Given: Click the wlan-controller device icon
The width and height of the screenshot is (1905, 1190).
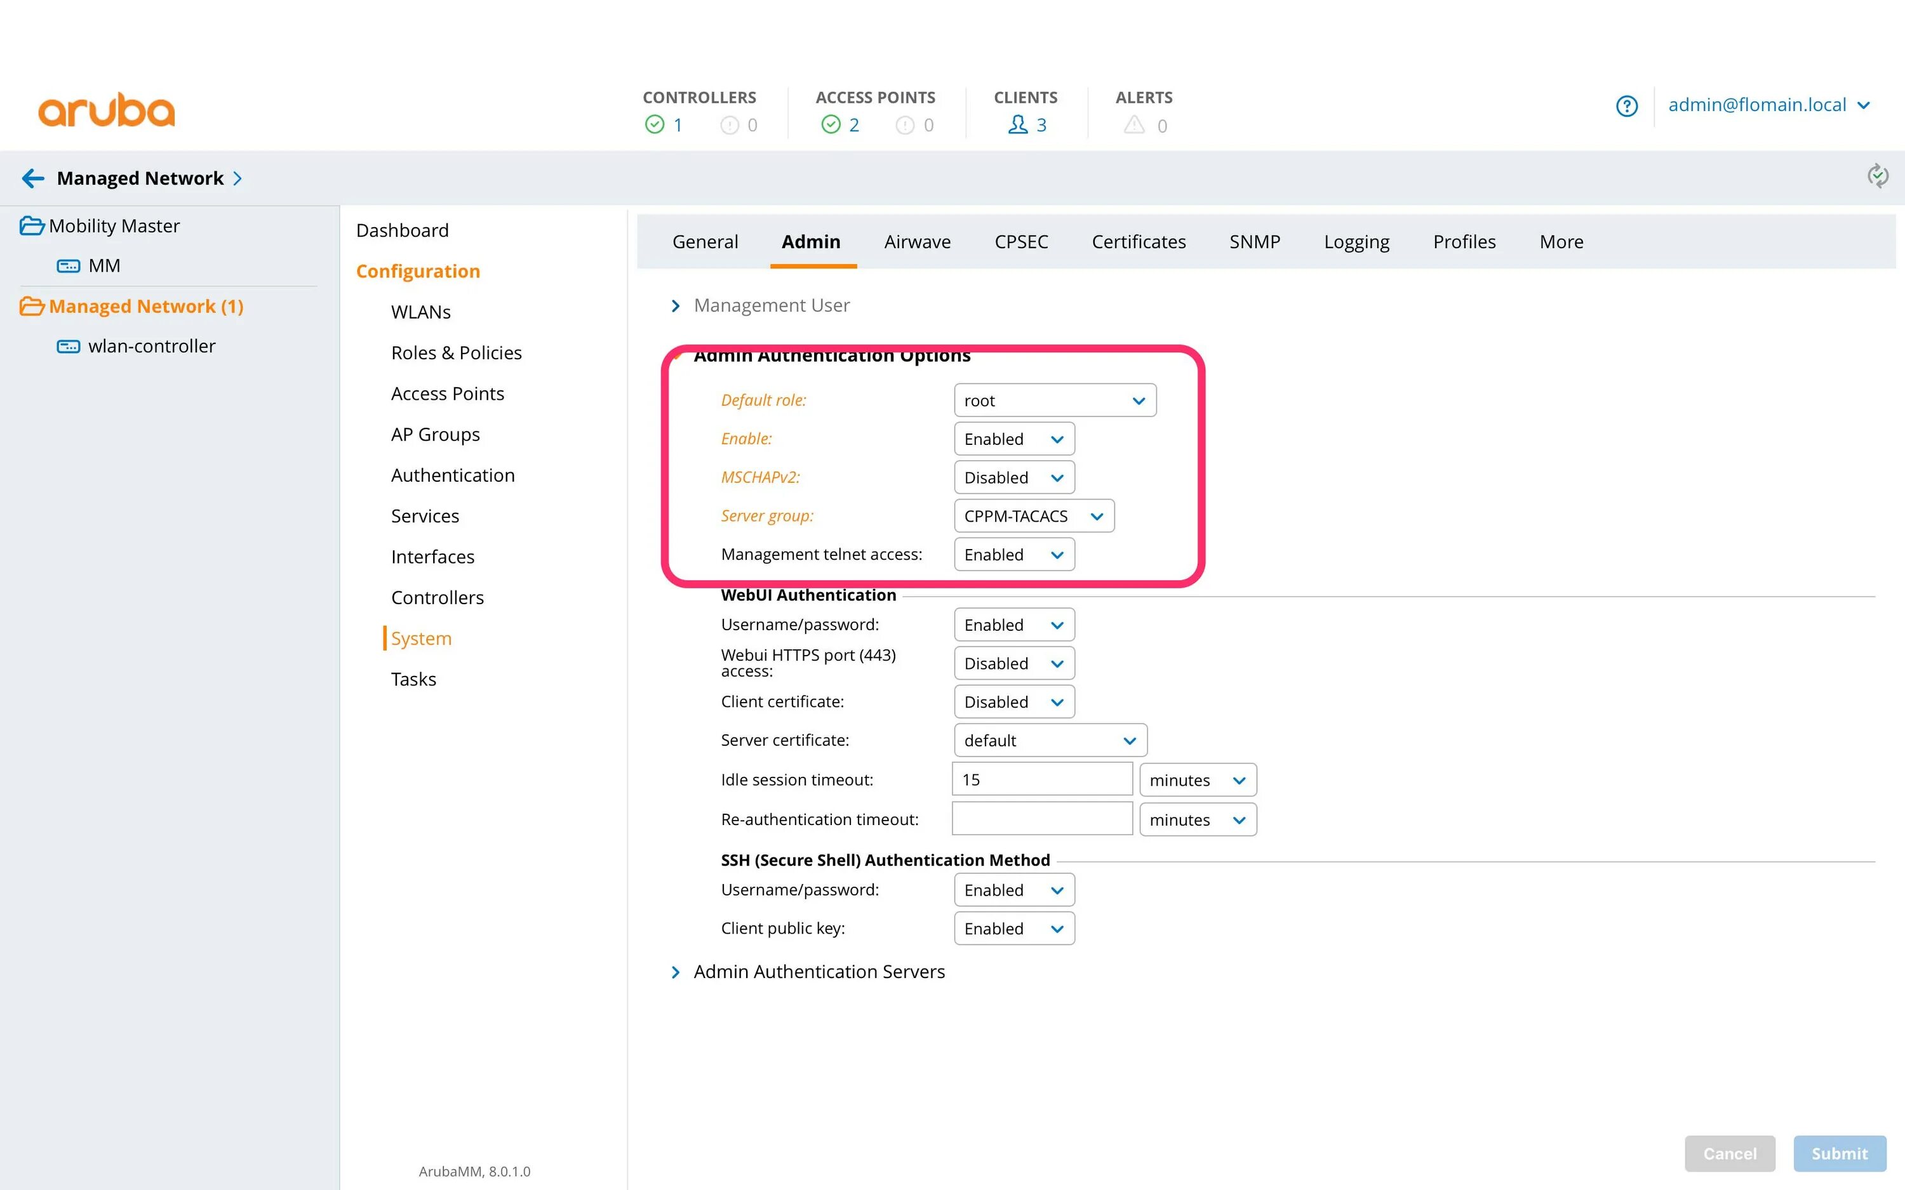Looking at the screenshot, I should pyautogui.click(x=69, y=347).
